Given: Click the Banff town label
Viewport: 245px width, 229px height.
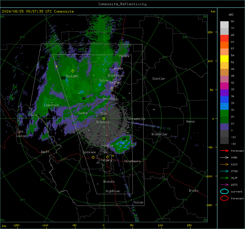Looking at the screenshot, I should click(45, 152).
